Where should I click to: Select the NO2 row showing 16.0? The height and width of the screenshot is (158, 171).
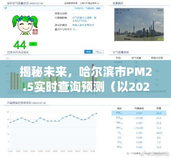click(139, 147)
